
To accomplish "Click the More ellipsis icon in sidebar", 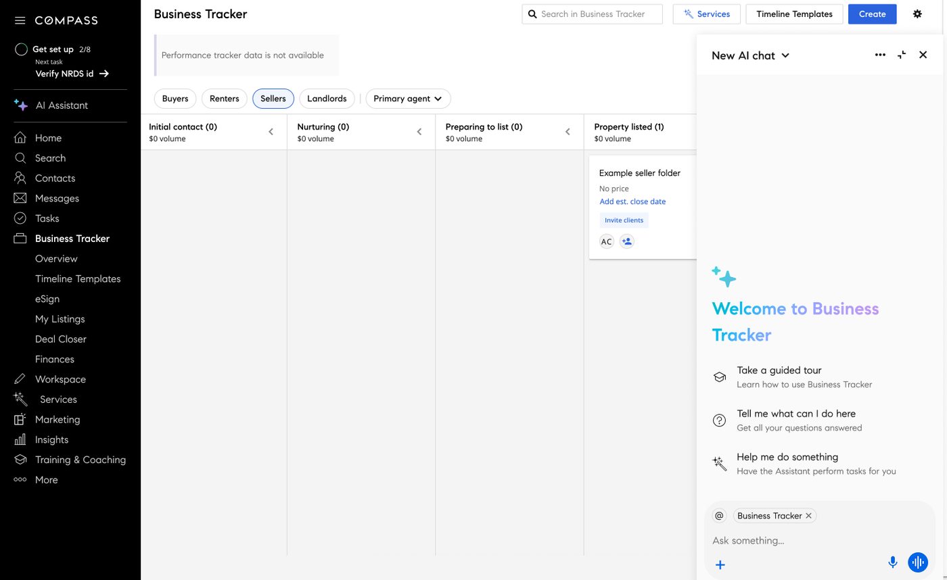I will [20, 480].
